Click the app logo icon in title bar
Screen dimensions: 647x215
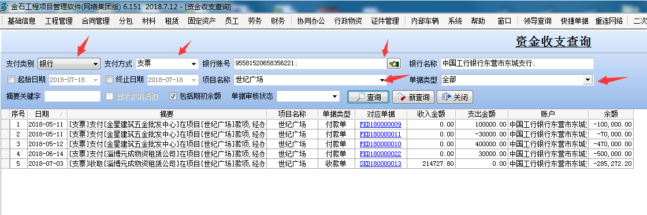pyautogui.click(x=4, y=7)
